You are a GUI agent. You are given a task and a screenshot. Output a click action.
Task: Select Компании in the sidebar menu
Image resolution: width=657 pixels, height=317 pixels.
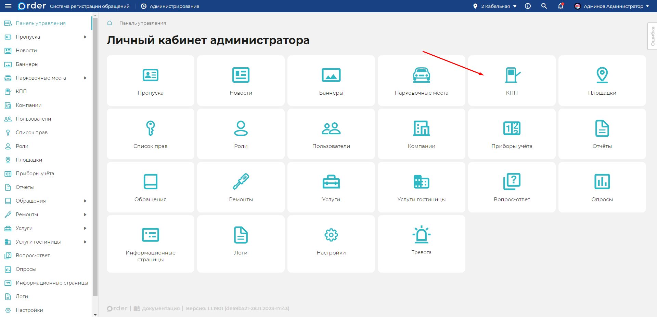point(28,105)
